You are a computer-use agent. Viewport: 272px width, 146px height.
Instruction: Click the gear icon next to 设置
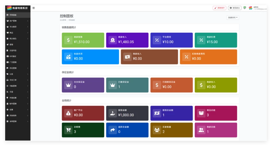click(7, 110)
